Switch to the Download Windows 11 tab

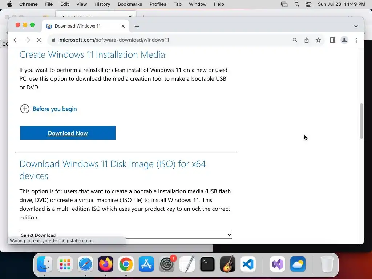tap(85, 26)
